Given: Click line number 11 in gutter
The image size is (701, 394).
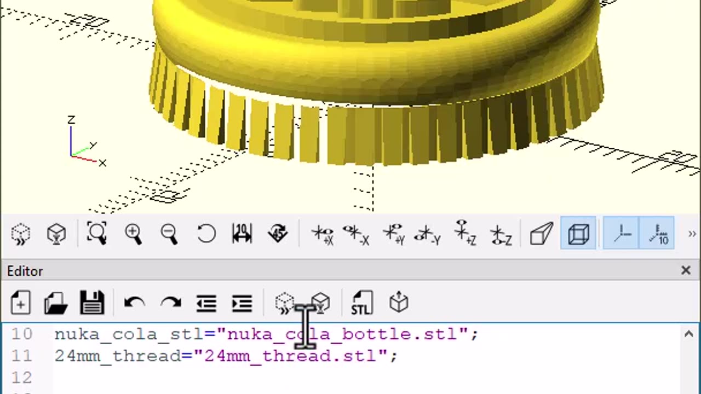Looking at the screenshot, I should (22, 356).
